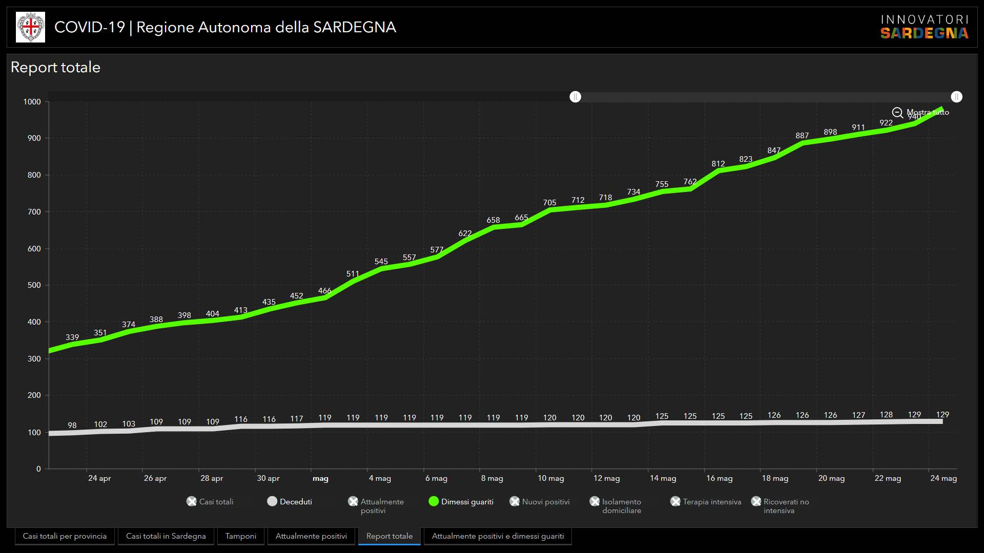Click the left handle of the range slider

[x=576, y=97]
